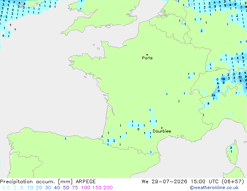Click the Paris city label
Image resolution: width=247 pixels, height=191 pixels.
pos(147,58)
